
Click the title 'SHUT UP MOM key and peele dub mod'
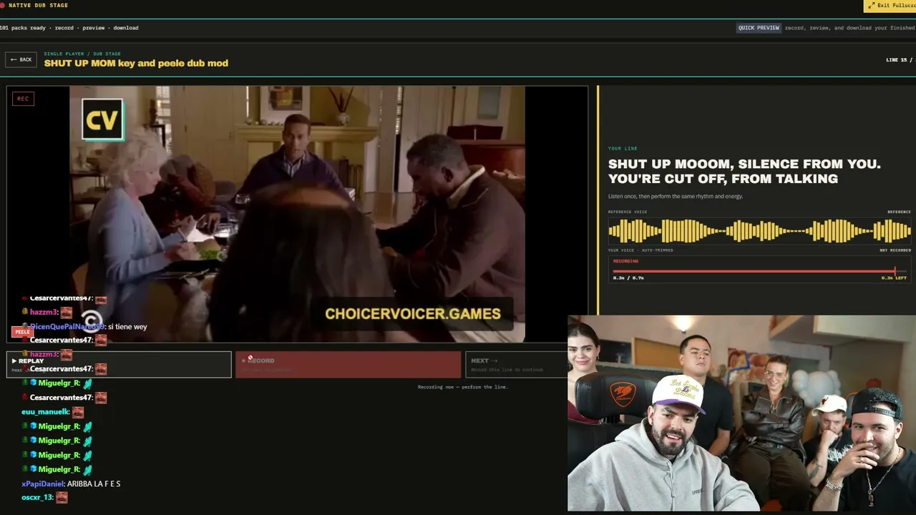(136, 63)
